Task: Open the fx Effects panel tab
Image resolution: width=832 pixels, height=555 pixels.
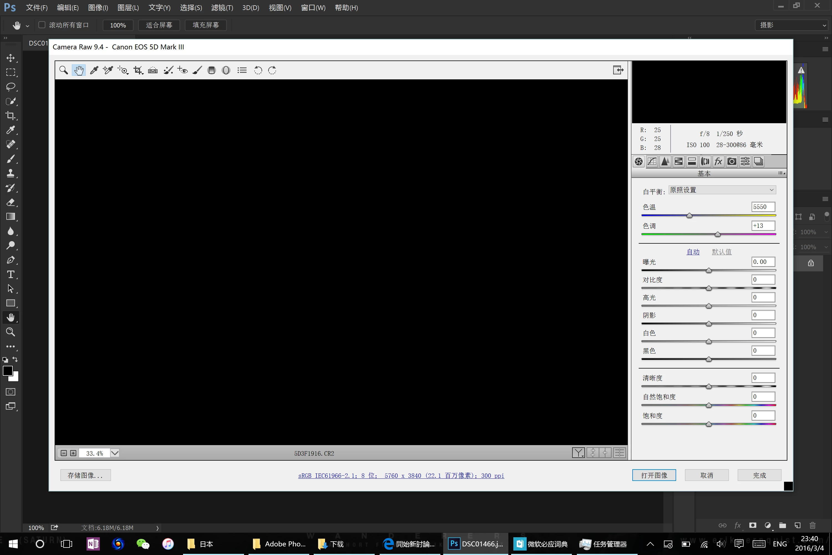Action: (718, 162)
